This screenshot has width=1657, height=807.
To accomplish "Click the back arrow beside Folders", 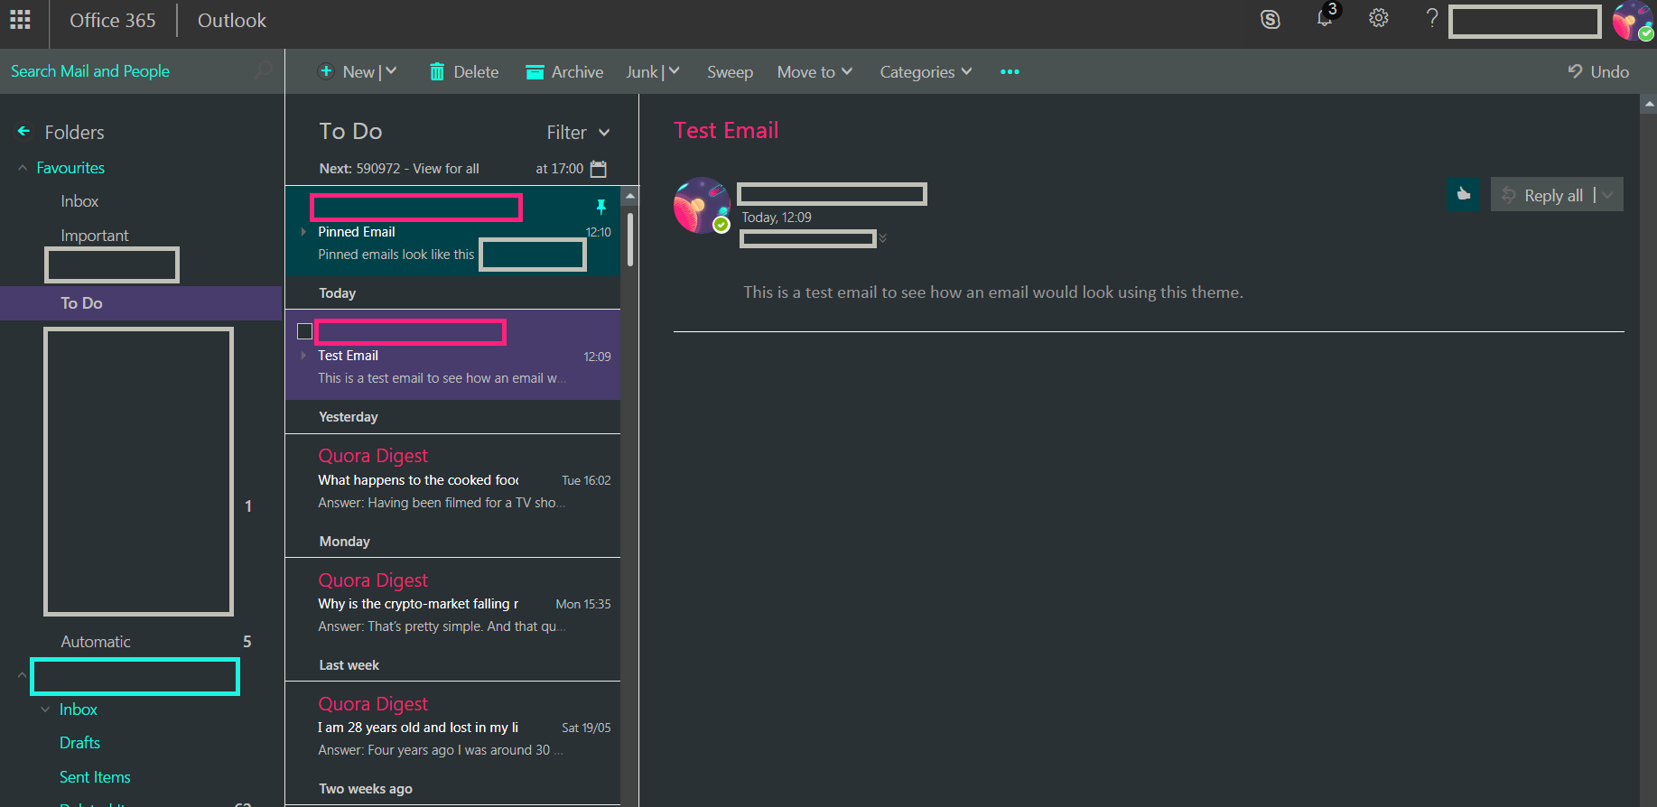I will [x=24, y=132].
